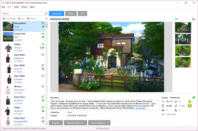The image size is (198, 131).
Task: Click the green gift box icon
Action: pyautogui.click(x=190, y=101)
